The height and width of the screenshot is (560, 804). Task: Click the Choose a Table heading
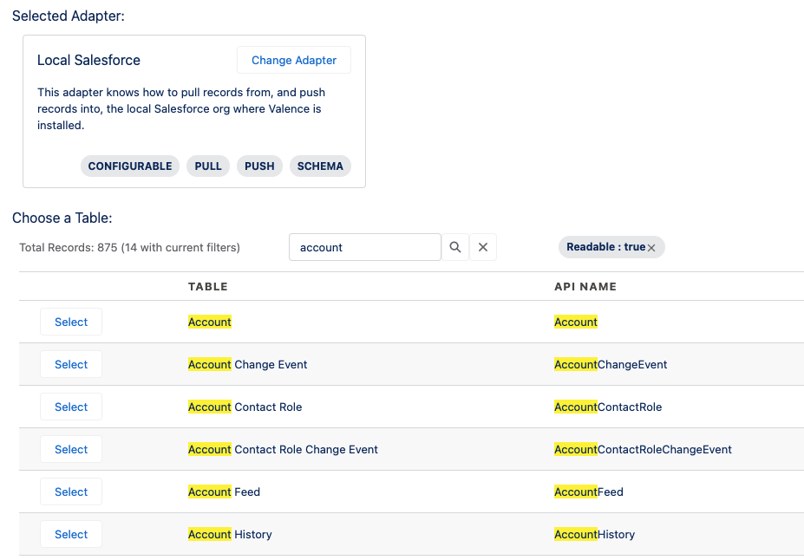click(62, 218)
